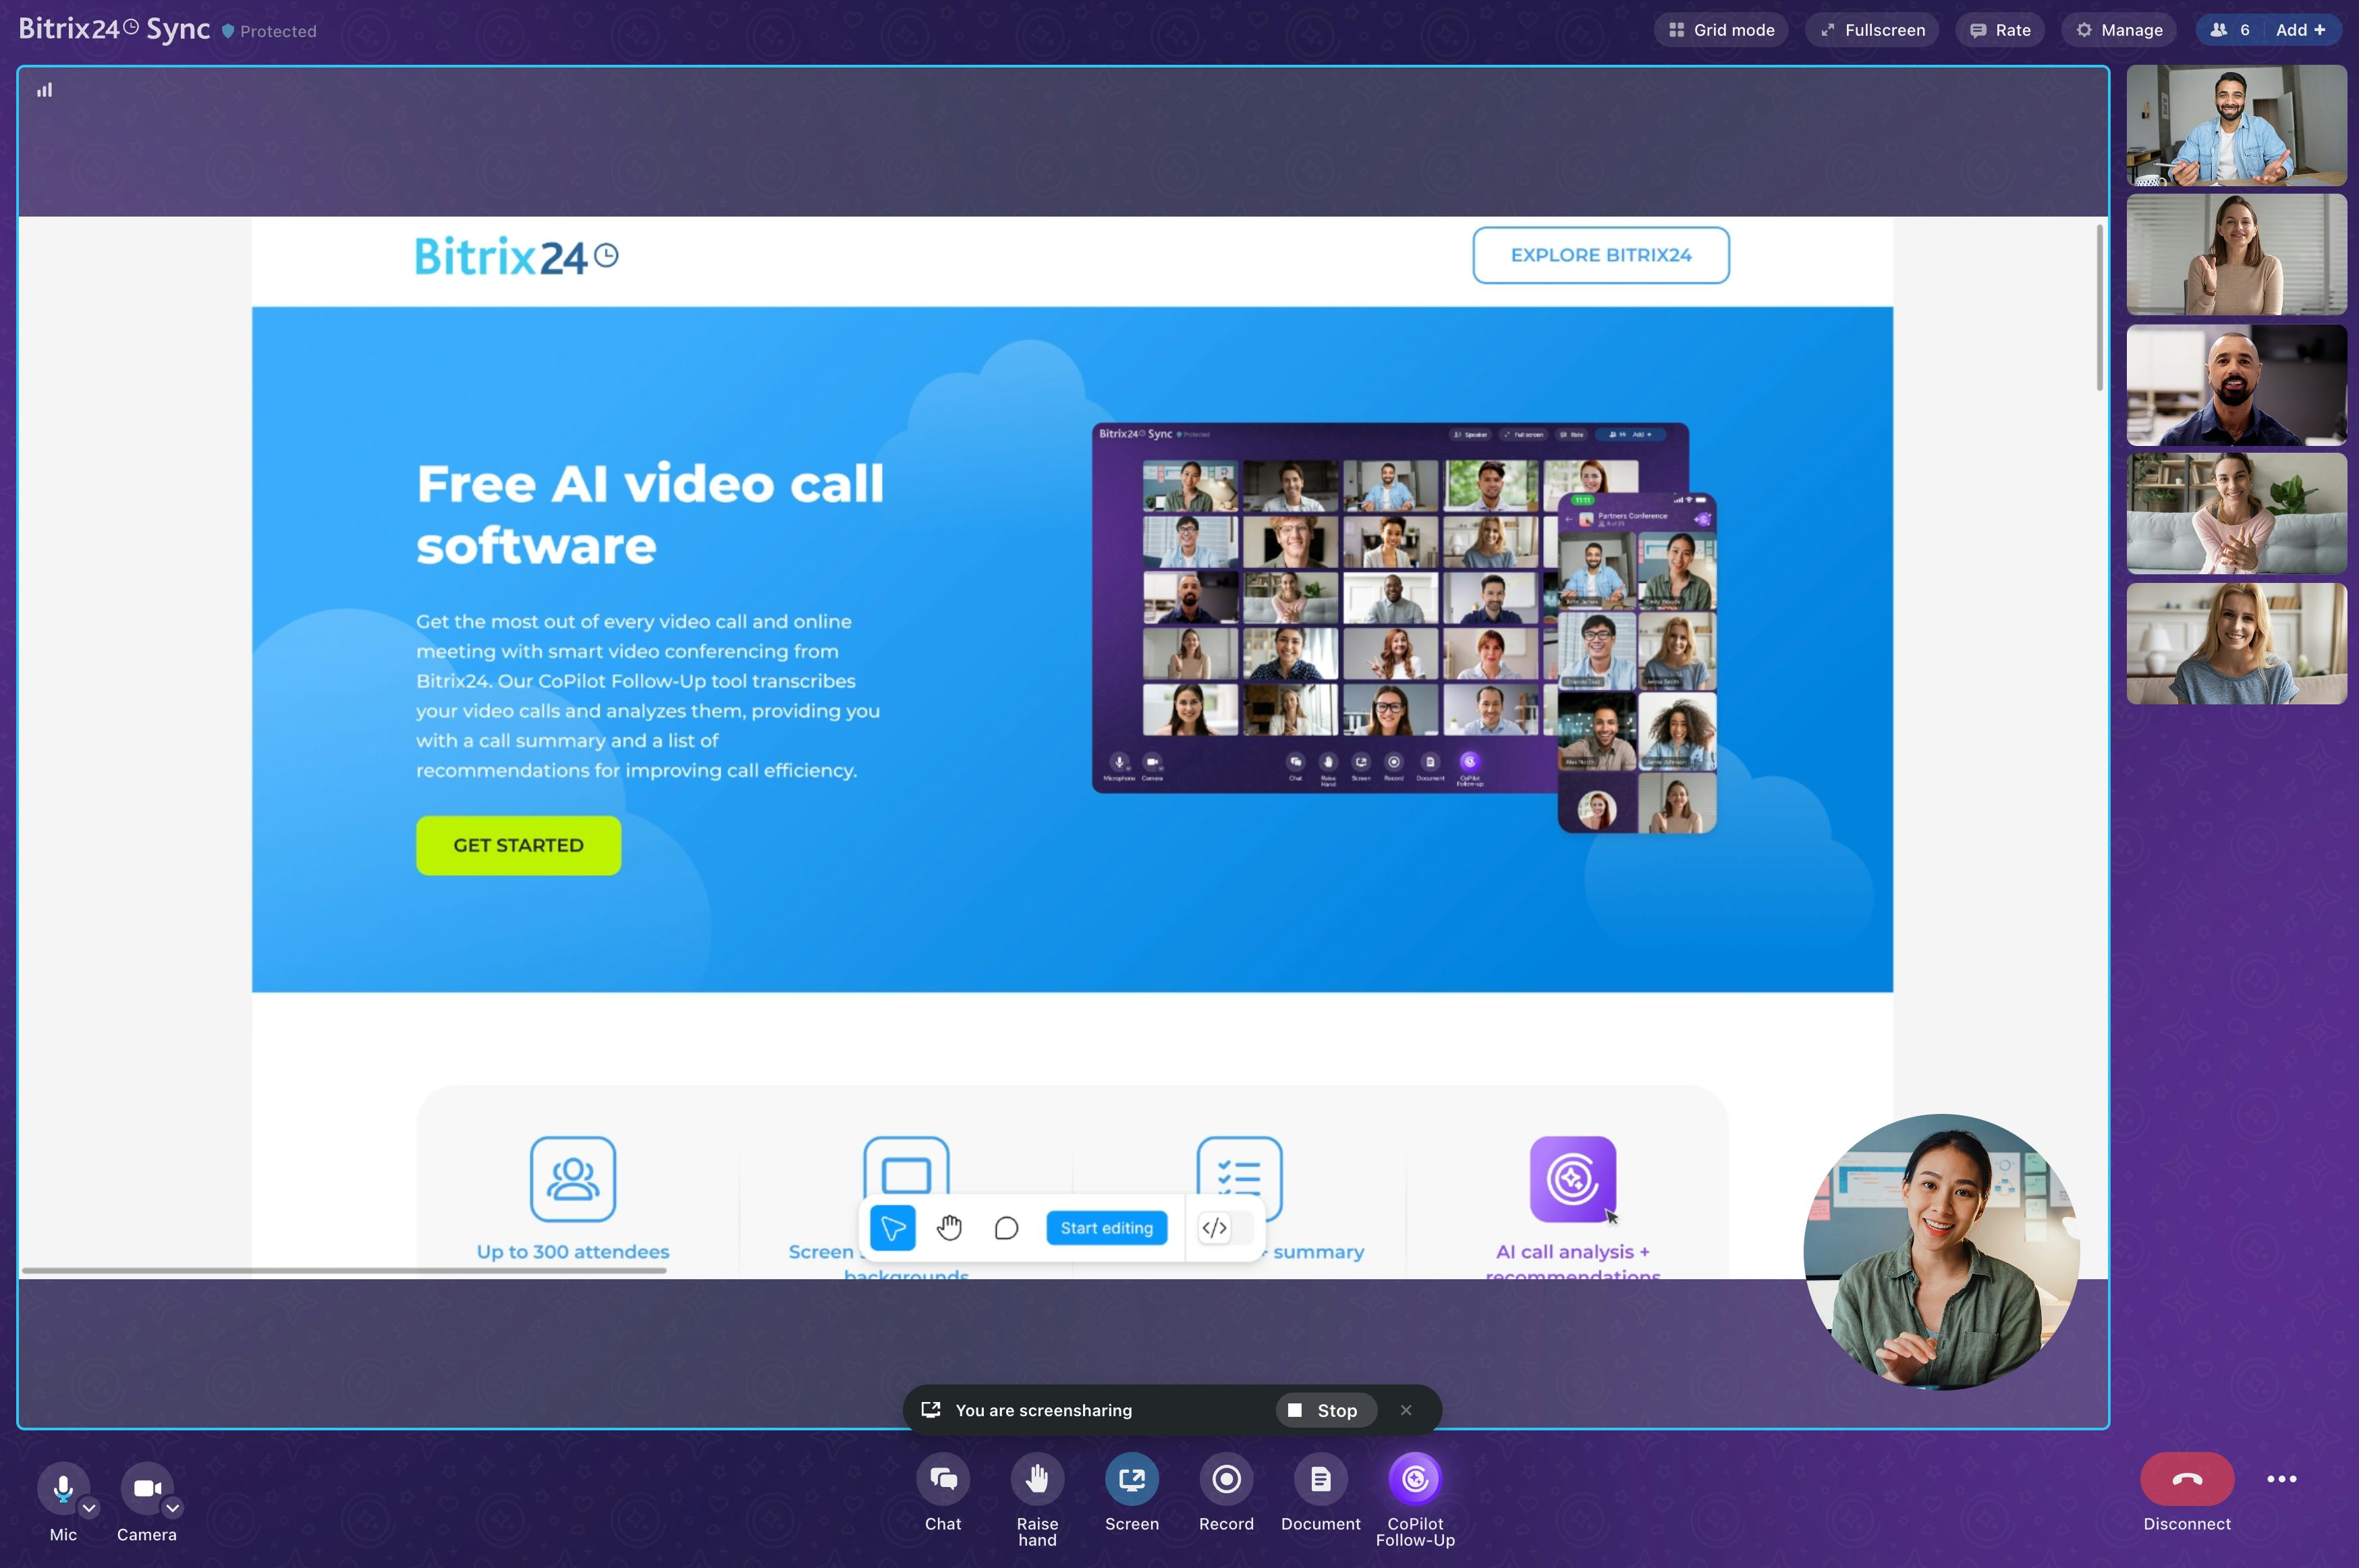Open the more options menu
2359x1568 pixels.
tap(2282, 1478)
